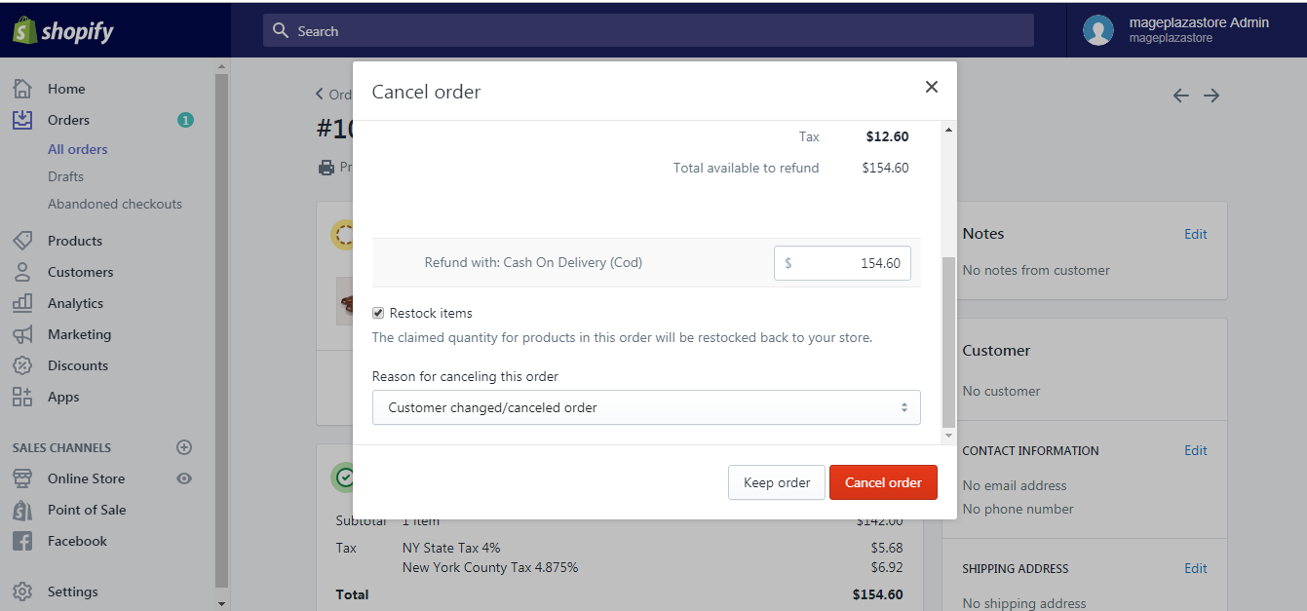The image size is (1307, 611).
Task: Close the Cancel order dialog
Action: 932,87
